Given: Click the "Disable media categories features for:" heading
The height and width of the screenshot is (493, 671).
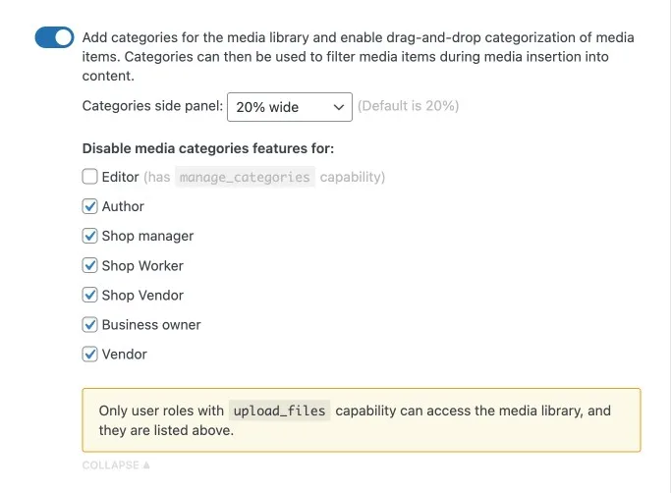Looking at the screenshot, I should (208, 149).
